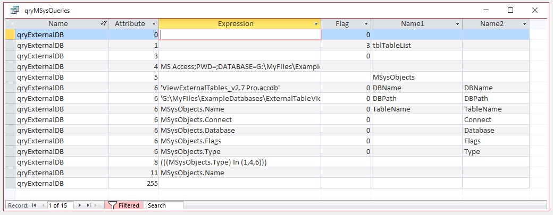This screenshot has height=215, width=553.
Task: Click the (((MSysObjects.Type) In (1,4,6))) cell
Action: [240, 162]
